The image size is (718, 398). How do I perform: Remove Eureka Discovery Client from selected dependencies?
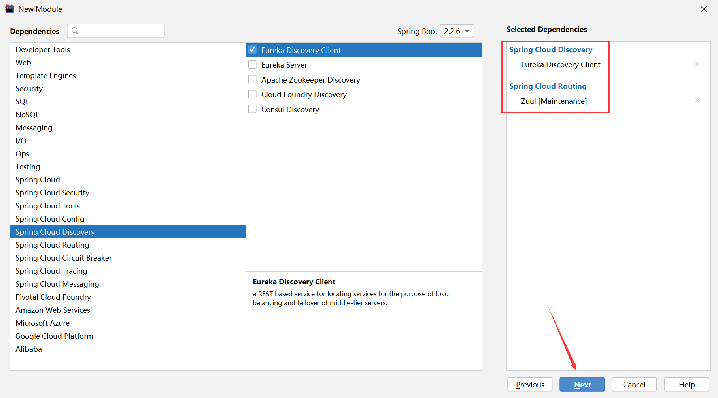point(697,64)
